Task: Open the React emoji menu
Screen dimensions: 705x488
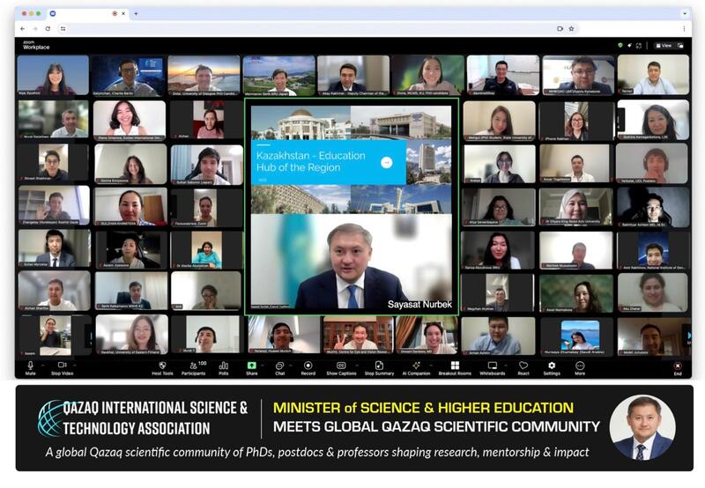Action: click(523, 366)
